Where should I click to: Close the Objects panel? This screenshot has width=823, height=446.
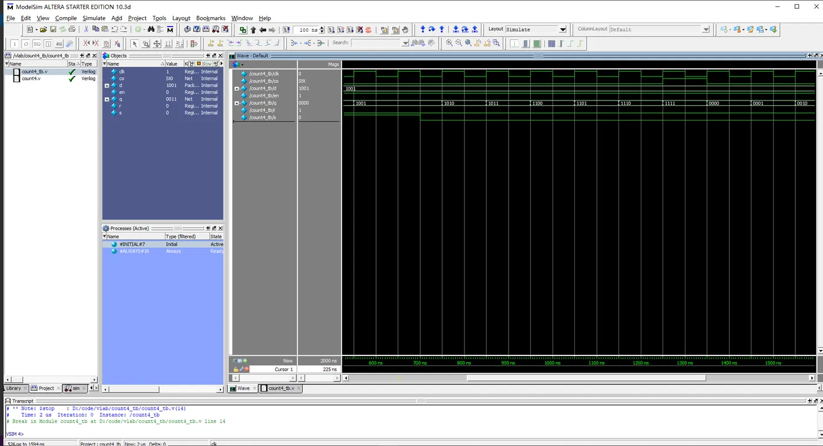[x=220, y=56]
